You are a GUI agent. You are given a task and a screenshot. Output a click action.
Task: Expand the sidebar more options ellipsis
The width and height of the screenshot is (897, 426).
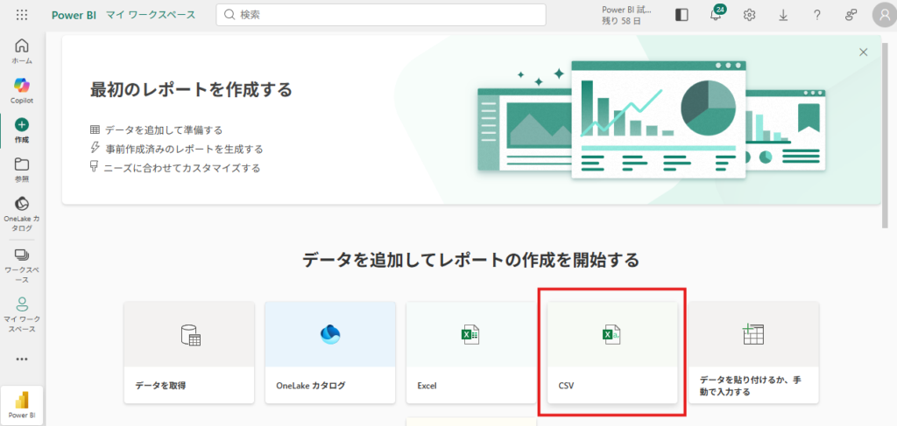[x=22, y=359]
